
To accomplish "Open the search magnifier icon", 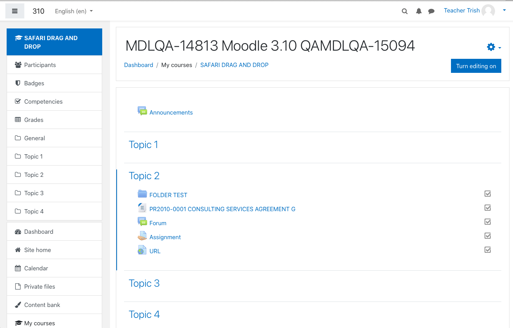I will pos(405,11).
